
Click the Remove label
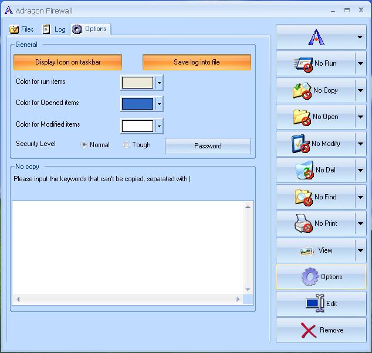(x=332, y=330)
